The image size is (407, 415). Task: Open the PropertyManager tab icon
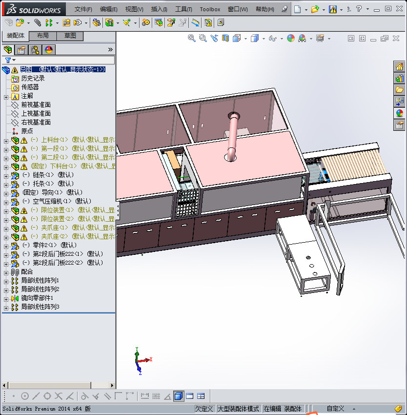coord(21,49)
